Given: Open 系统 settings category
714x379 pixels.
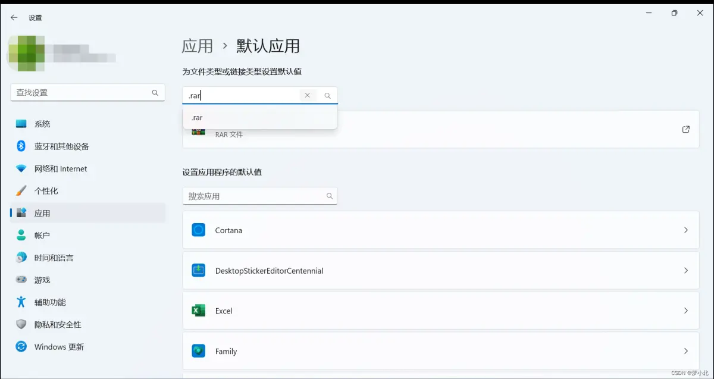Looking at the screenshot, I should [x=87, y=124].
